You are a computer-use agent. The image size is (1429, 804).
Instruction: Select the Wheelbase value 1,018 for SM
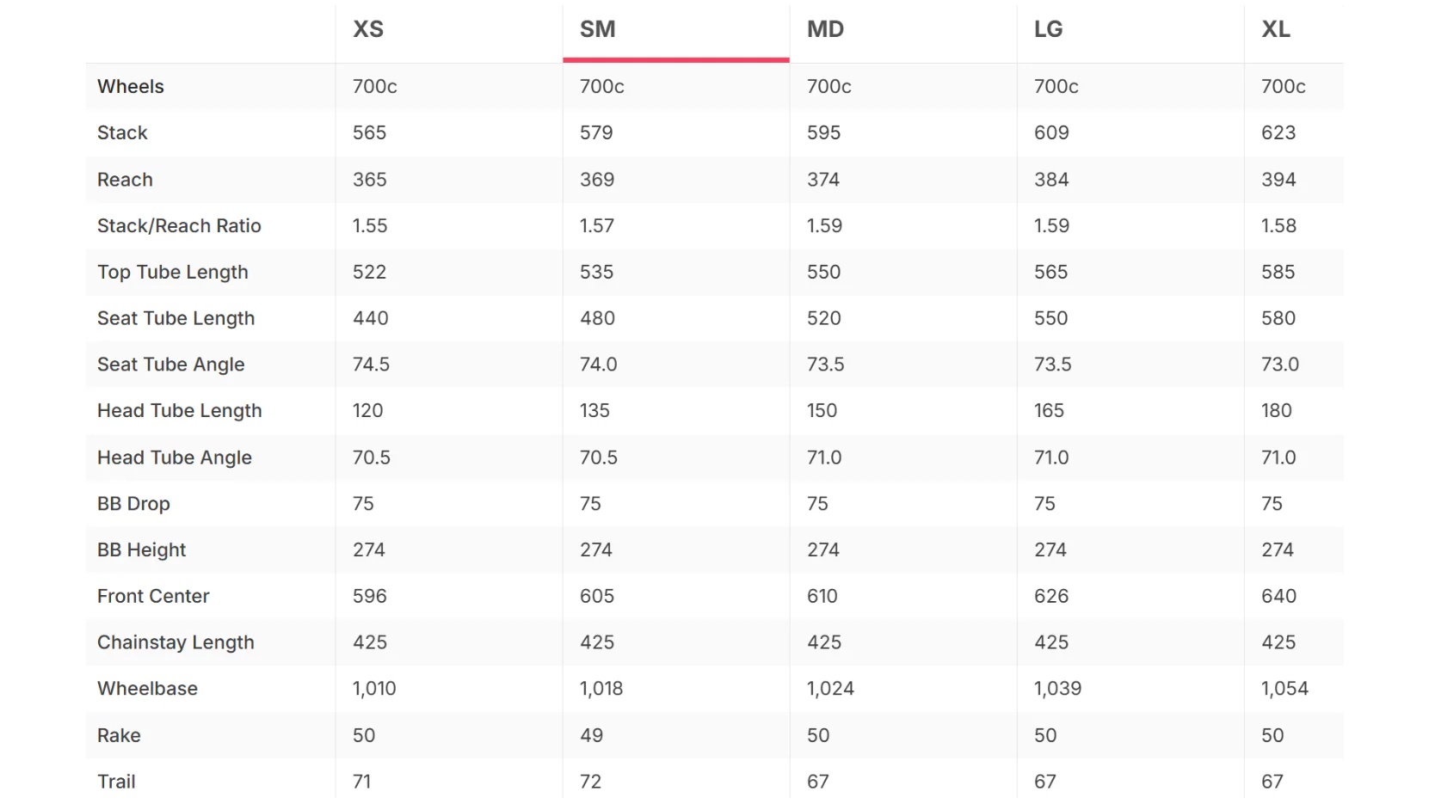coord(601,689)
